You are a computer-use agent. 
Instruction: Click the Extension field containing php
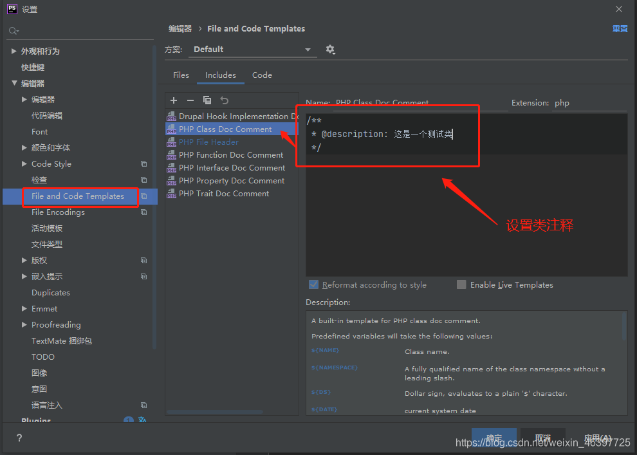[x=590, y=103]
